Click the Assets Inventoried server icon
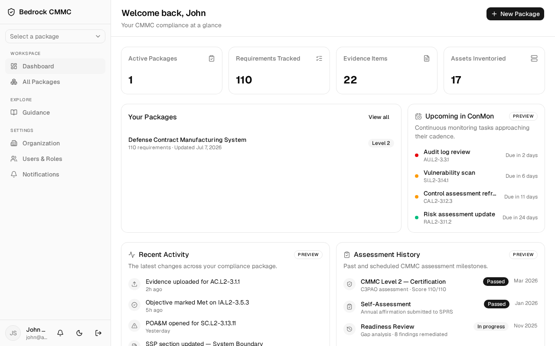 (534, 58)
